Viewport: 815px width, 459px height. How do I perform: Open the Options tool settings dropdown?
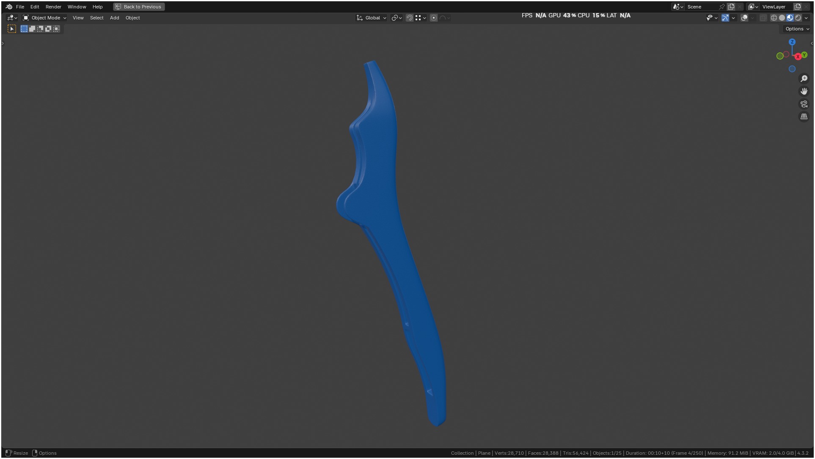(x=797, y=29)
